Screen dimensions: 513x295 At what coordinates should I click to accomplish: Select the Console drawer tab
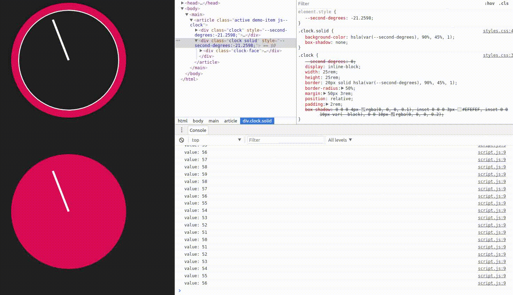click(x=198, y=130)
